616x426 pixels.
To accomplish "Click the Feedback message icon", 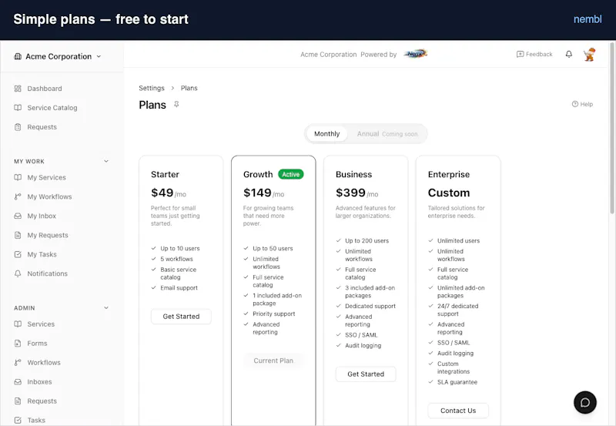I will 520,54.
